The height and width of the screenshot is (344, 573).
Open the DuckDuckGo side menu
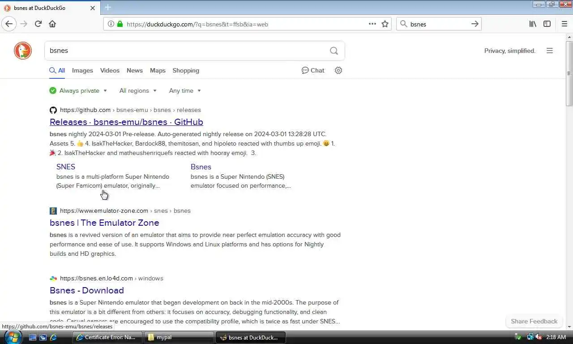550,51
